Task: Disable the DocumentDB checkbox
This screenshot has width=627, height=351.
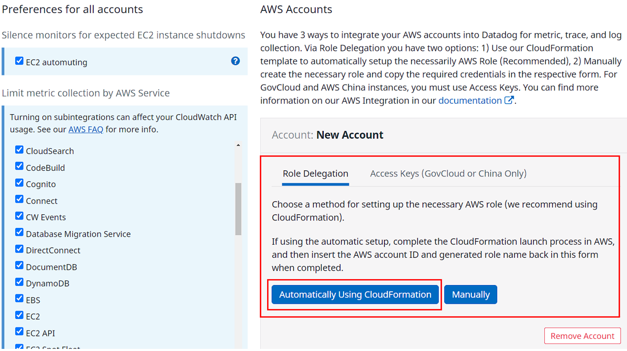Action: coord(19,266)
